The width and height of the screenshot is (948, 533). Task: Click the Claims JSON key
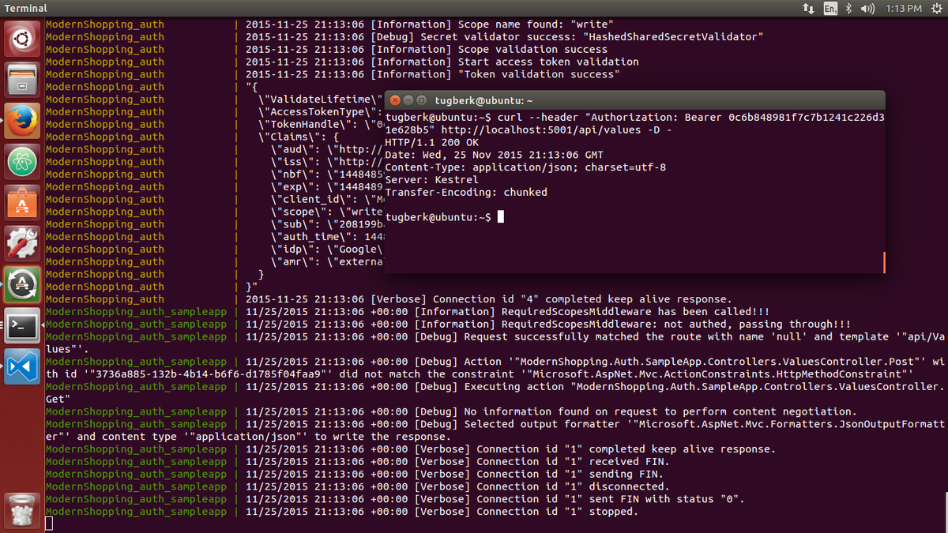click(293, 137)
